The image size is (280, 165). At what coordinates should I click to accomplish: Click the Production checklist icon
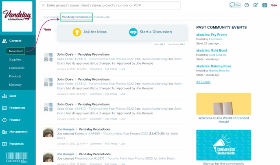4,108
